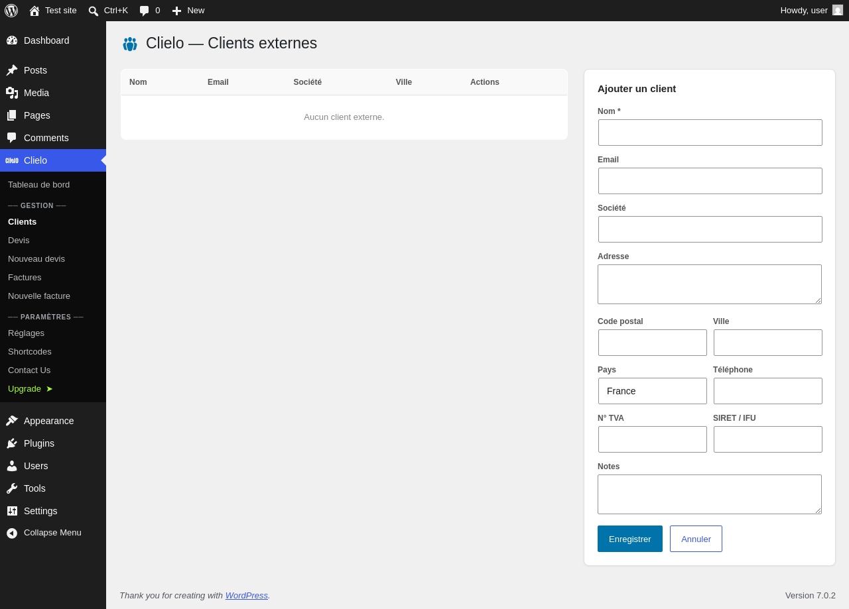
Task: Click the Enregistrer button
Action: 630,539
